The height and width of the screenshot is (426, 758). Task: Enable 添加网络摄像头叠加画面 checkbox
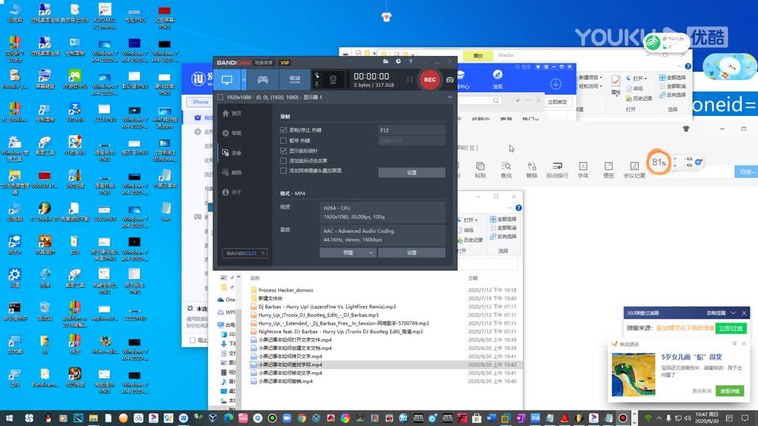click(284, 170)
